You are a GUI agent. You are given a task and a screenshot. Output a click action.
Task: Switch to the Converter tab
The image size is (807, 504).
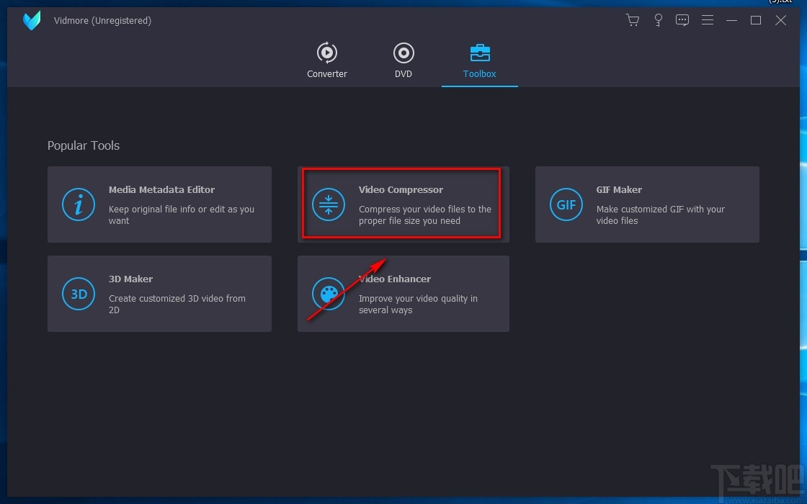pos(327,60)
